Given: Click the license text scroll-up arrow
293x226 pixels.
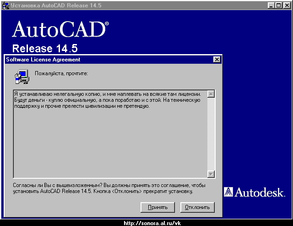Looking at the screenshot, I should (x=211, y=94).
